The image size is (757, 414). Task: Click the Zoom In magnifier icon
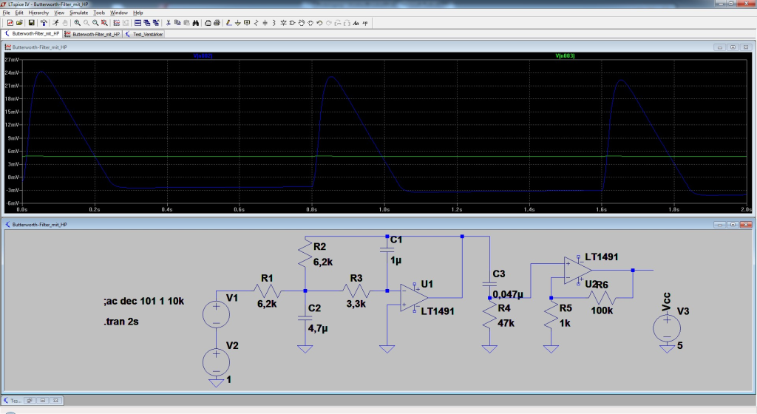[78, 23]
